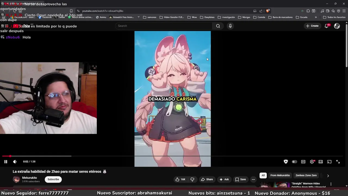The height and width of the screenshot is (196, 348).
Task: Open more actions ellipsis menu
Action: [x=253, y=179]
